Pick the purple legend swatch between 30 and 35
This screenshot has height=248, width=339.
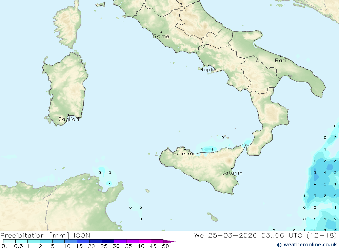pyautogui.click(x=120, y=241)
